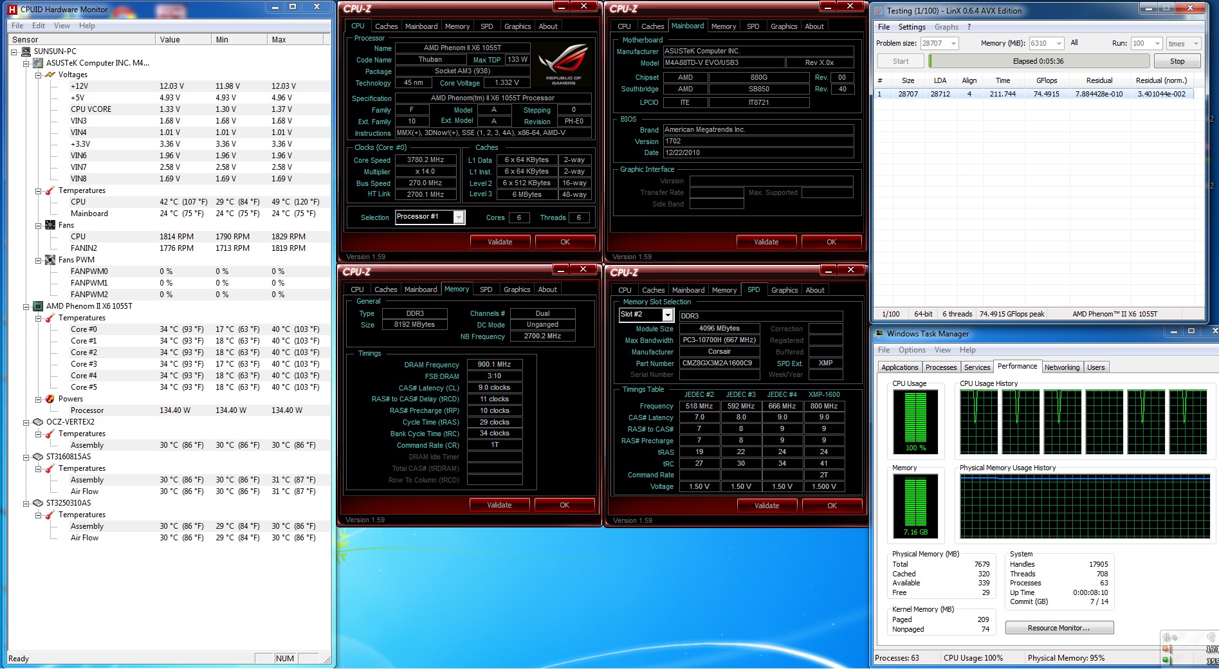Click Resource Monitor button in Task Manager
The image size is (1219, 669).
pyautogui.click(x=1059, y=628)
